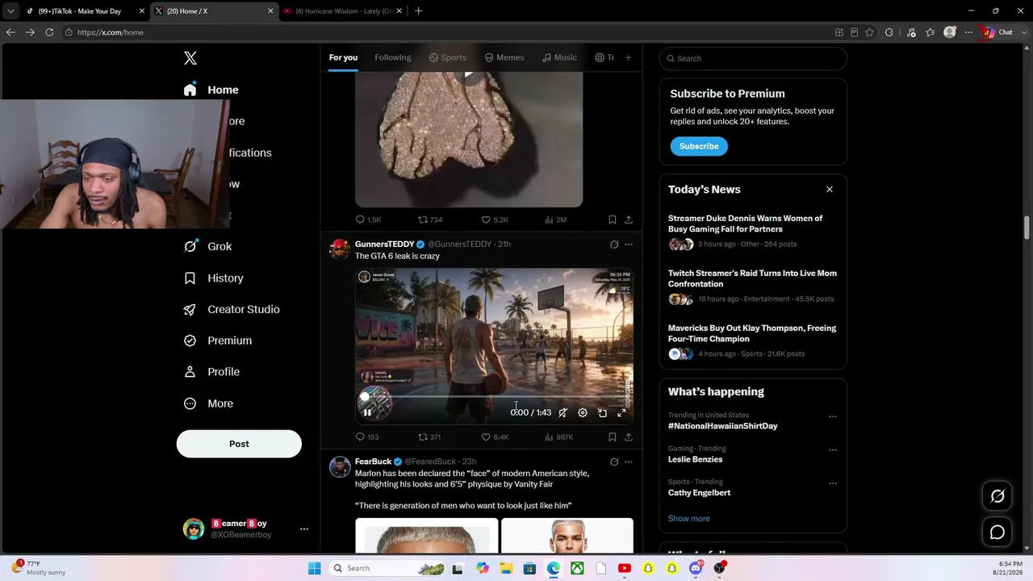Open Grok actions on FearBuck post
Screen dimensions: 1033x581
(x=614, y=462)
